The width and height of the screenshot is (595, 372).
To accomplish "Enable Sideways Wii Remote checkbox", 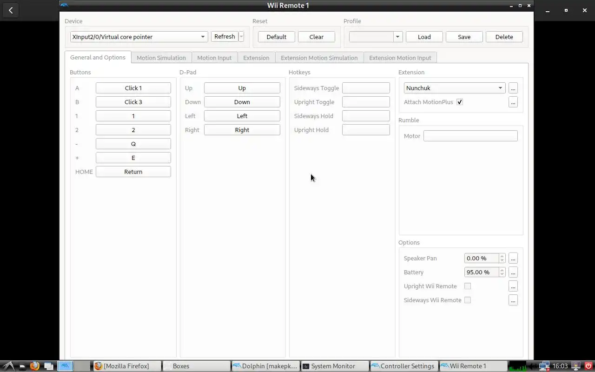I will pyautogui.click(x=468, y=300).
